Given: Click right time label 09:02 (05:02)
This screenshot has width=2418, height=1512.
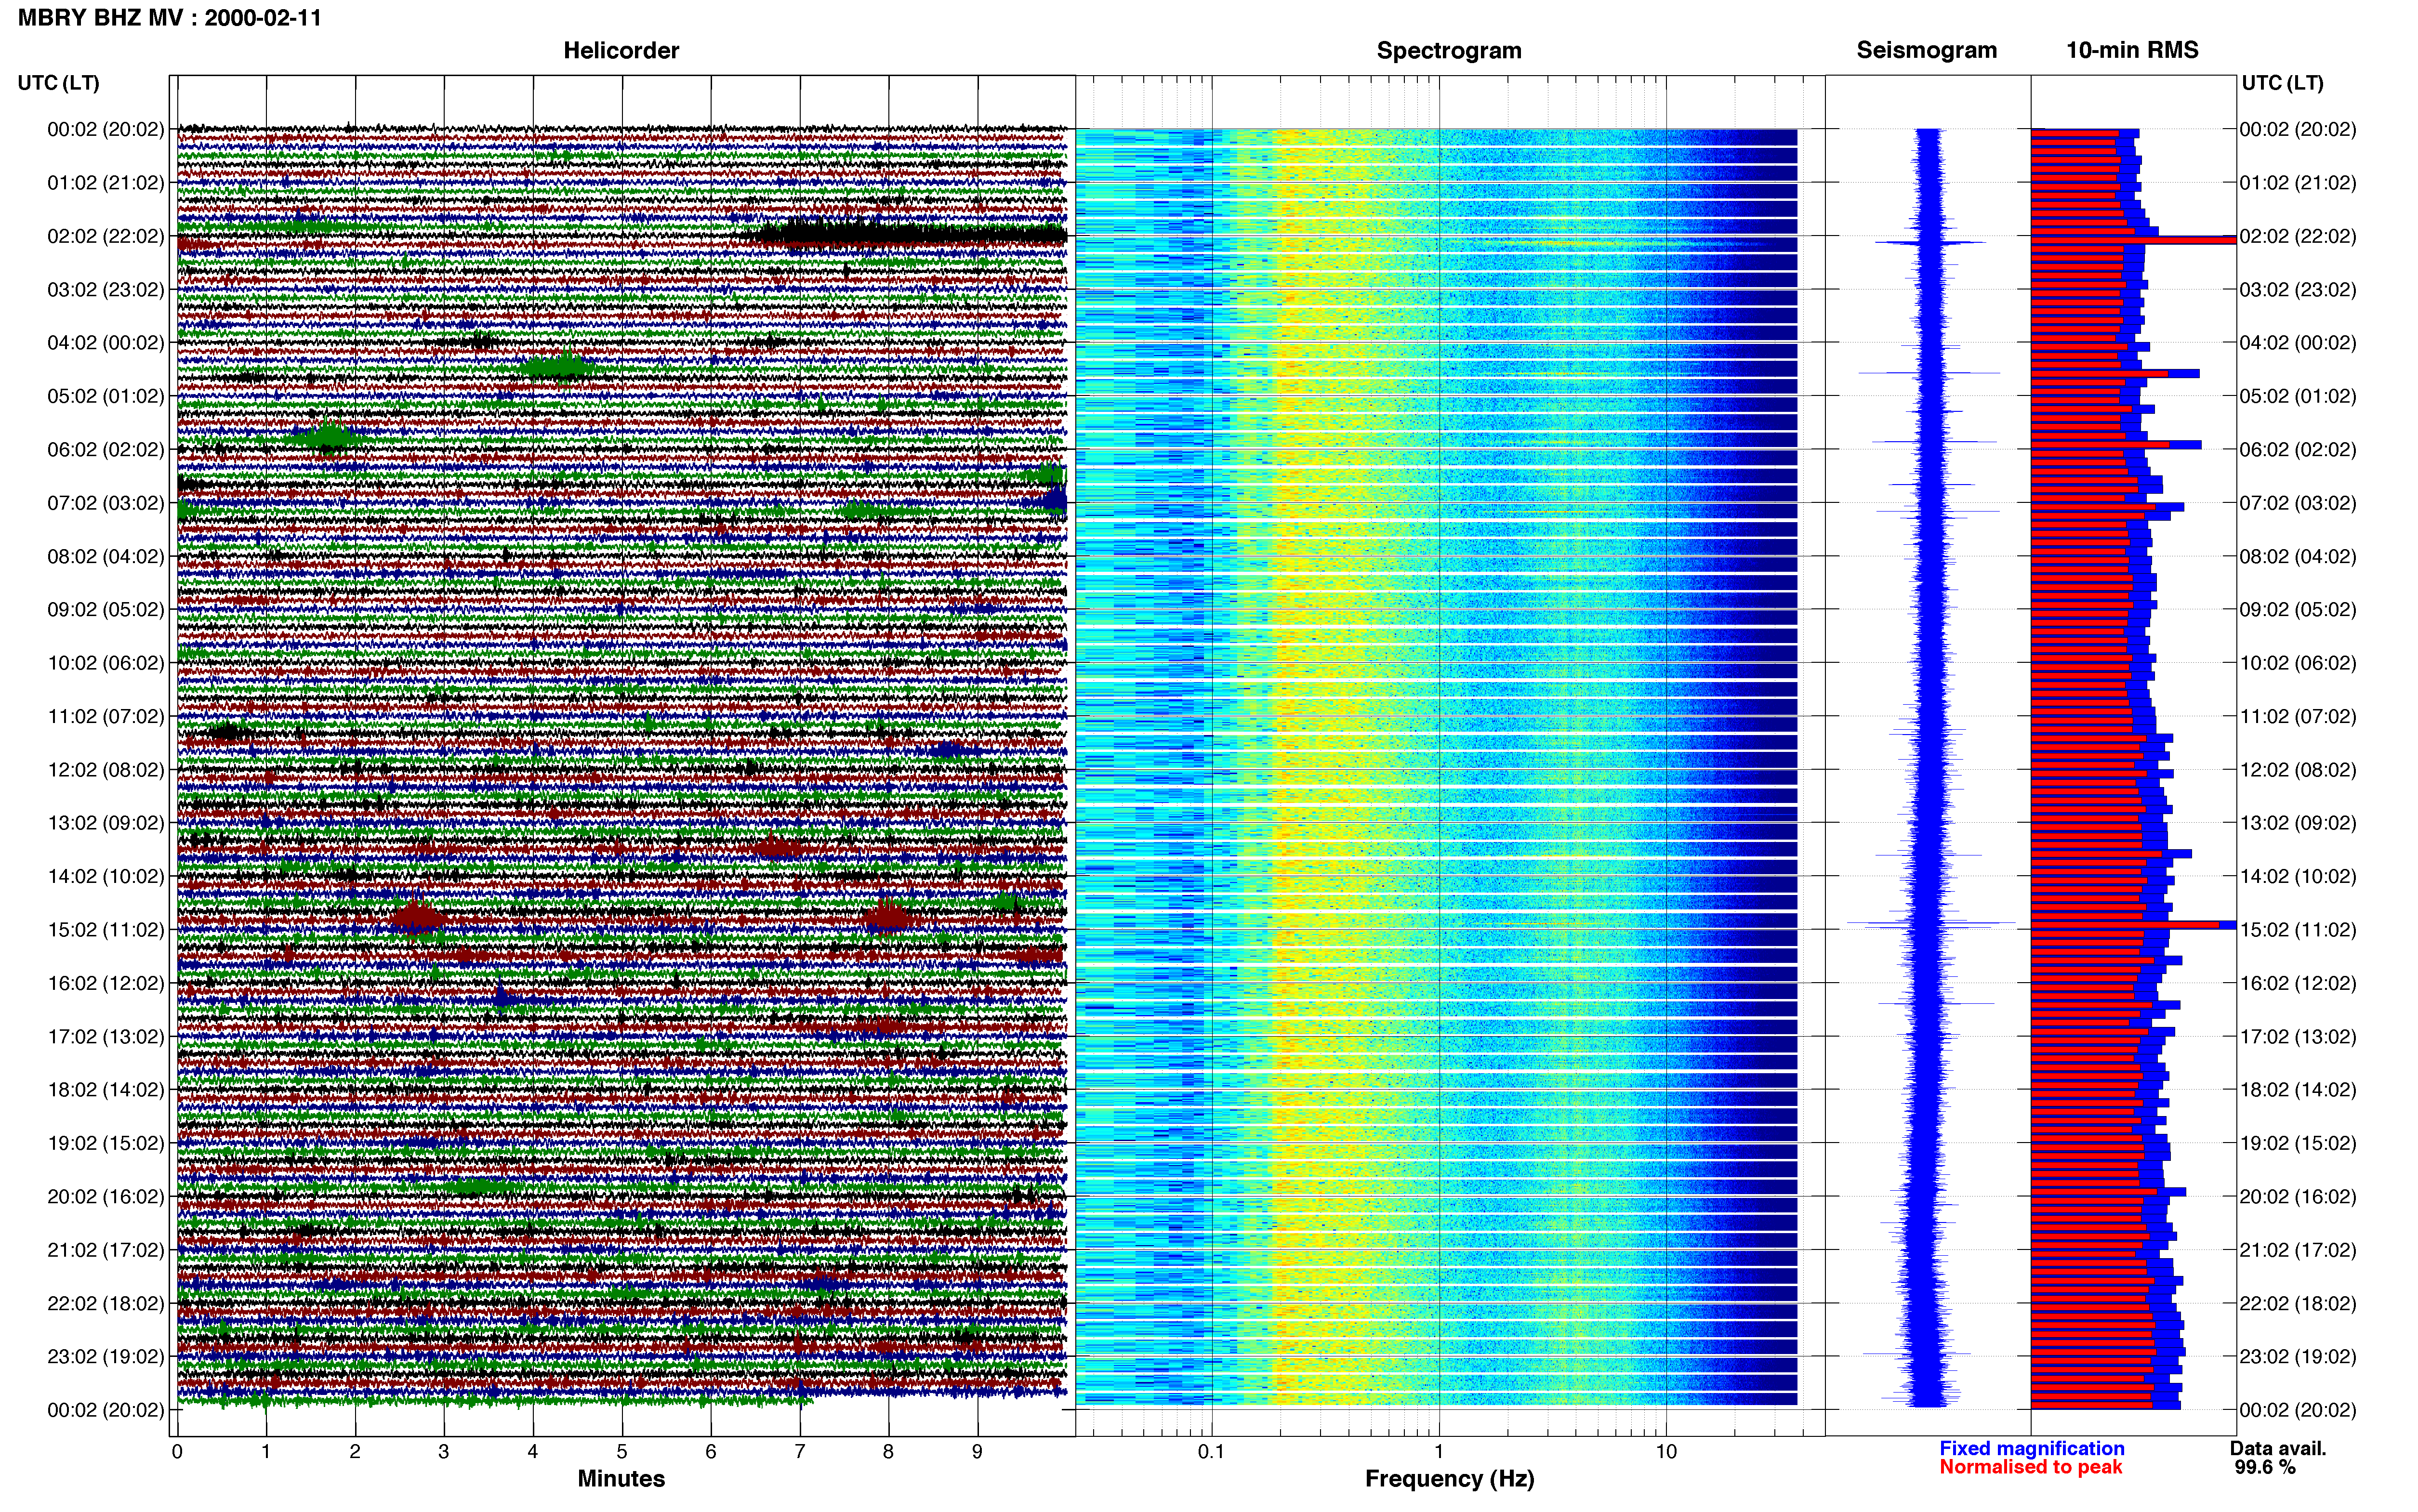Looking at the screenshot, I should pos(2297,610).
